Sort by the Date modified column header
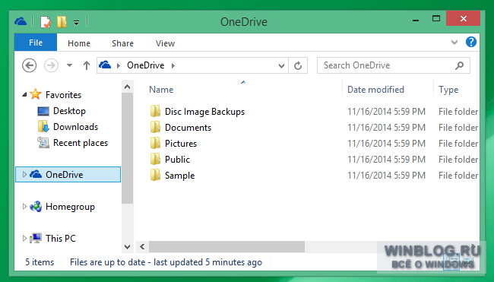Screen dimensions: 494x282 375,90
